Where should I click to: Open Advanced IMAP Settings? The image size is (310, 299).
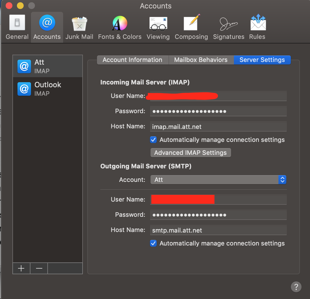(191, 153)
